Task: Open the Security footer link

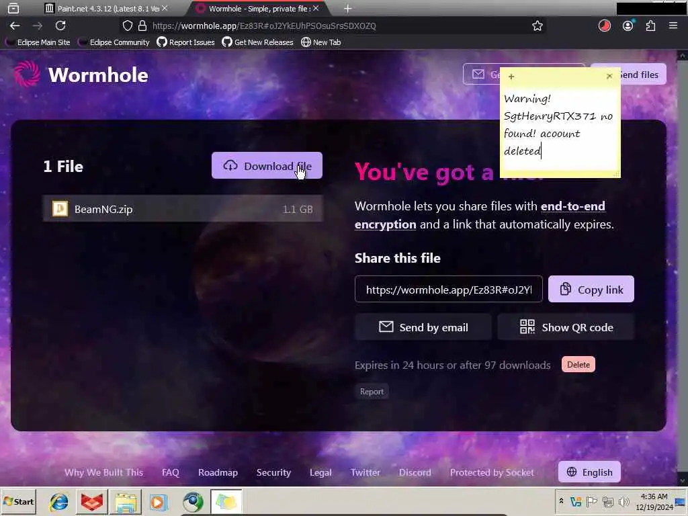Action: (273, 472)
